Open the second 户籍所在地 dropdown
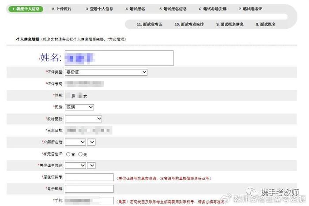The image size is (309, 206). (x=91, y=142)
